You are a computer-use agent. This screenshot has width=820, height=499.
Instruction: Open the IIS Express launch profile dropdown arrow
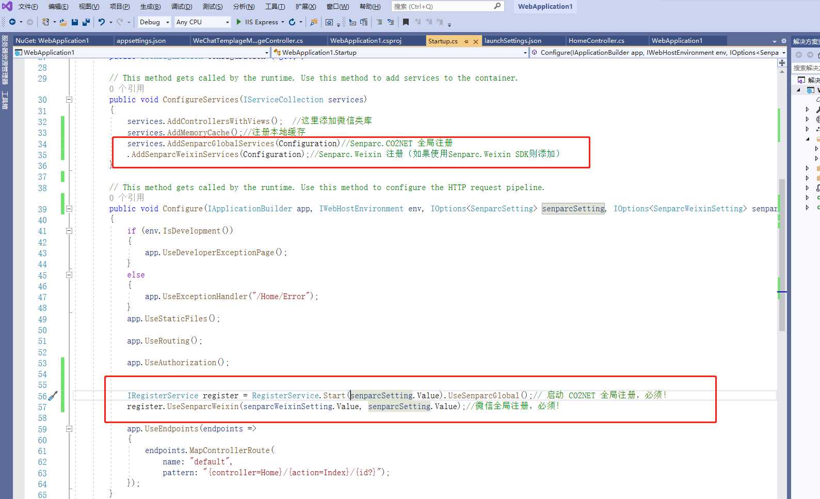(x=283, y=22)
